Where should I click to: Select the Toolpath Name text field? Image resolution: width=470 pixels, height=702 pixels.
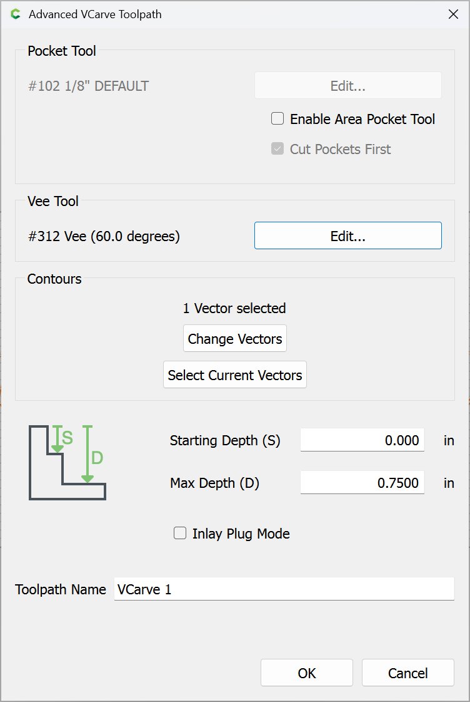(284, 589)
